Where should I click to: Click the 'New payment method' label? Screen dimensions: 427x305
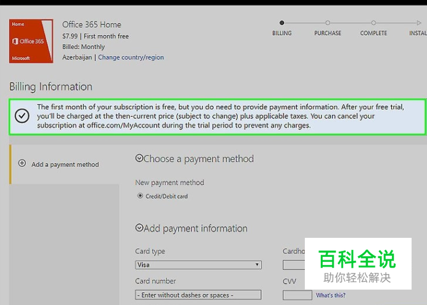pyautogui.click(x=170, y=182)
